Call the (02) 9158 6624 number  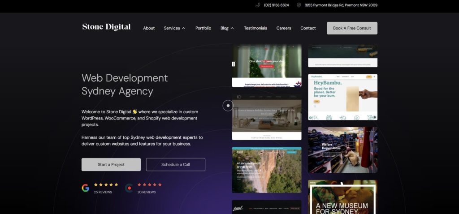(276, 5)
